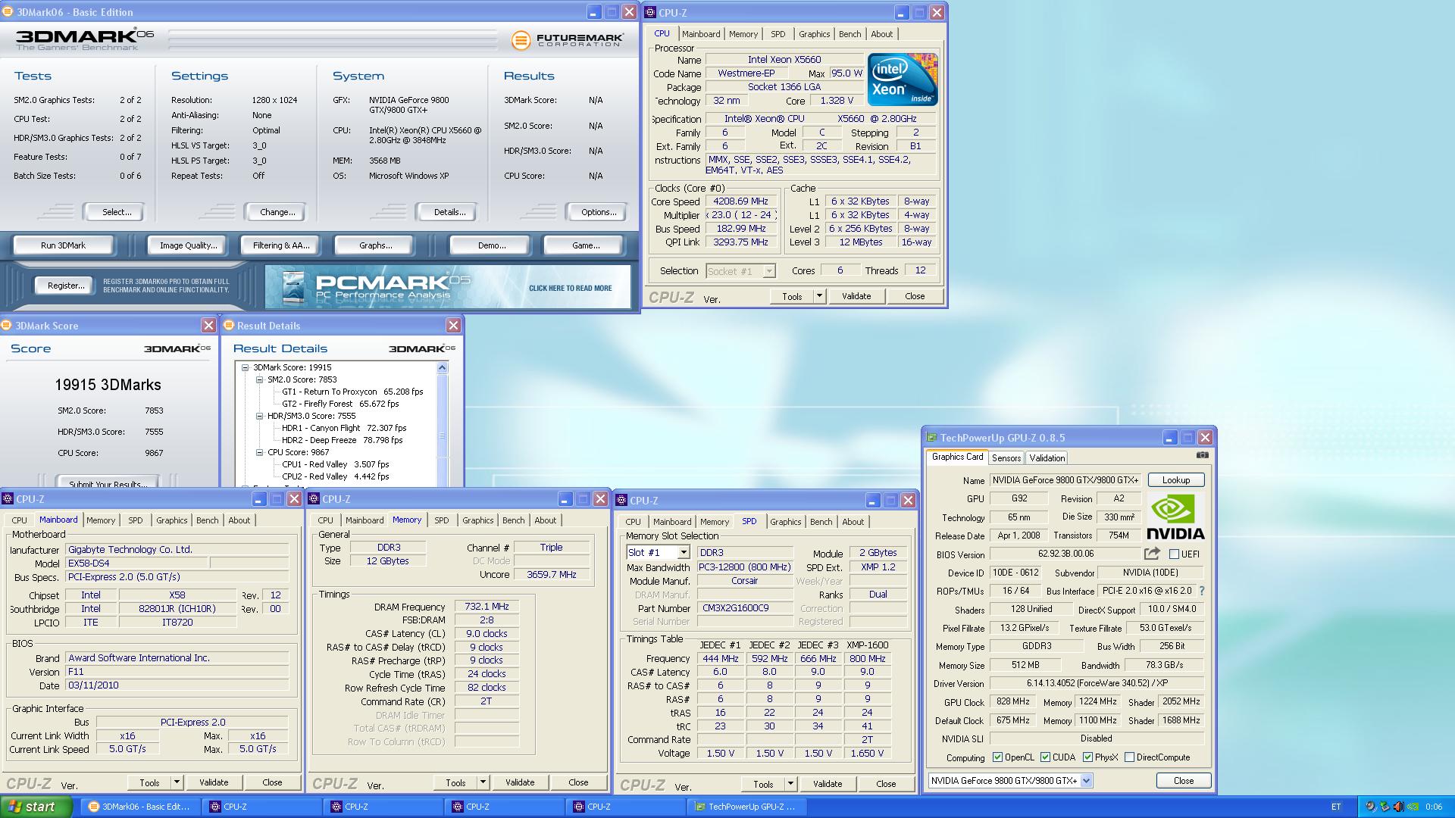Collapse the CPU Score tree node
The image size is (1455, 818).
pos(259,452)
